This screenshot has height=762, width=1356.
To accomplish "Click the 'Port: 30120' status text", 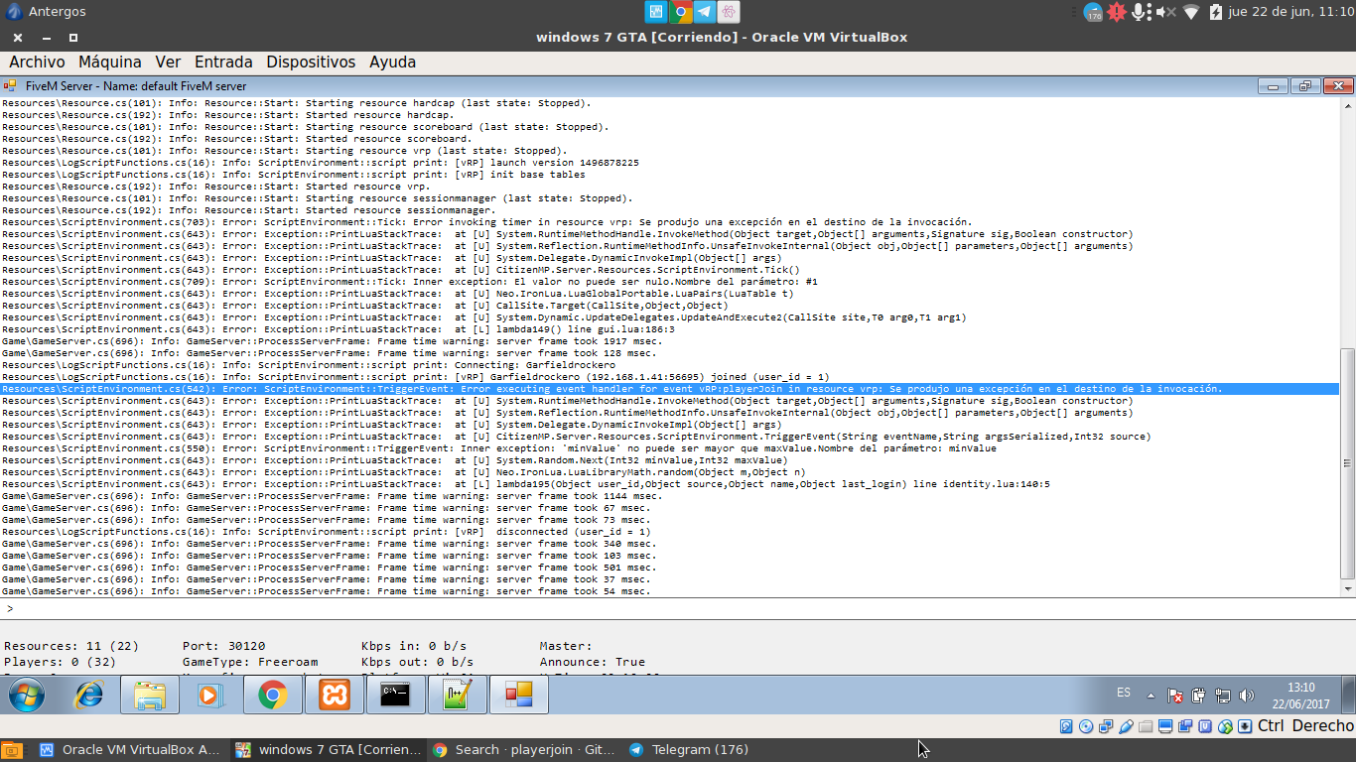I will tap(224, 646).
